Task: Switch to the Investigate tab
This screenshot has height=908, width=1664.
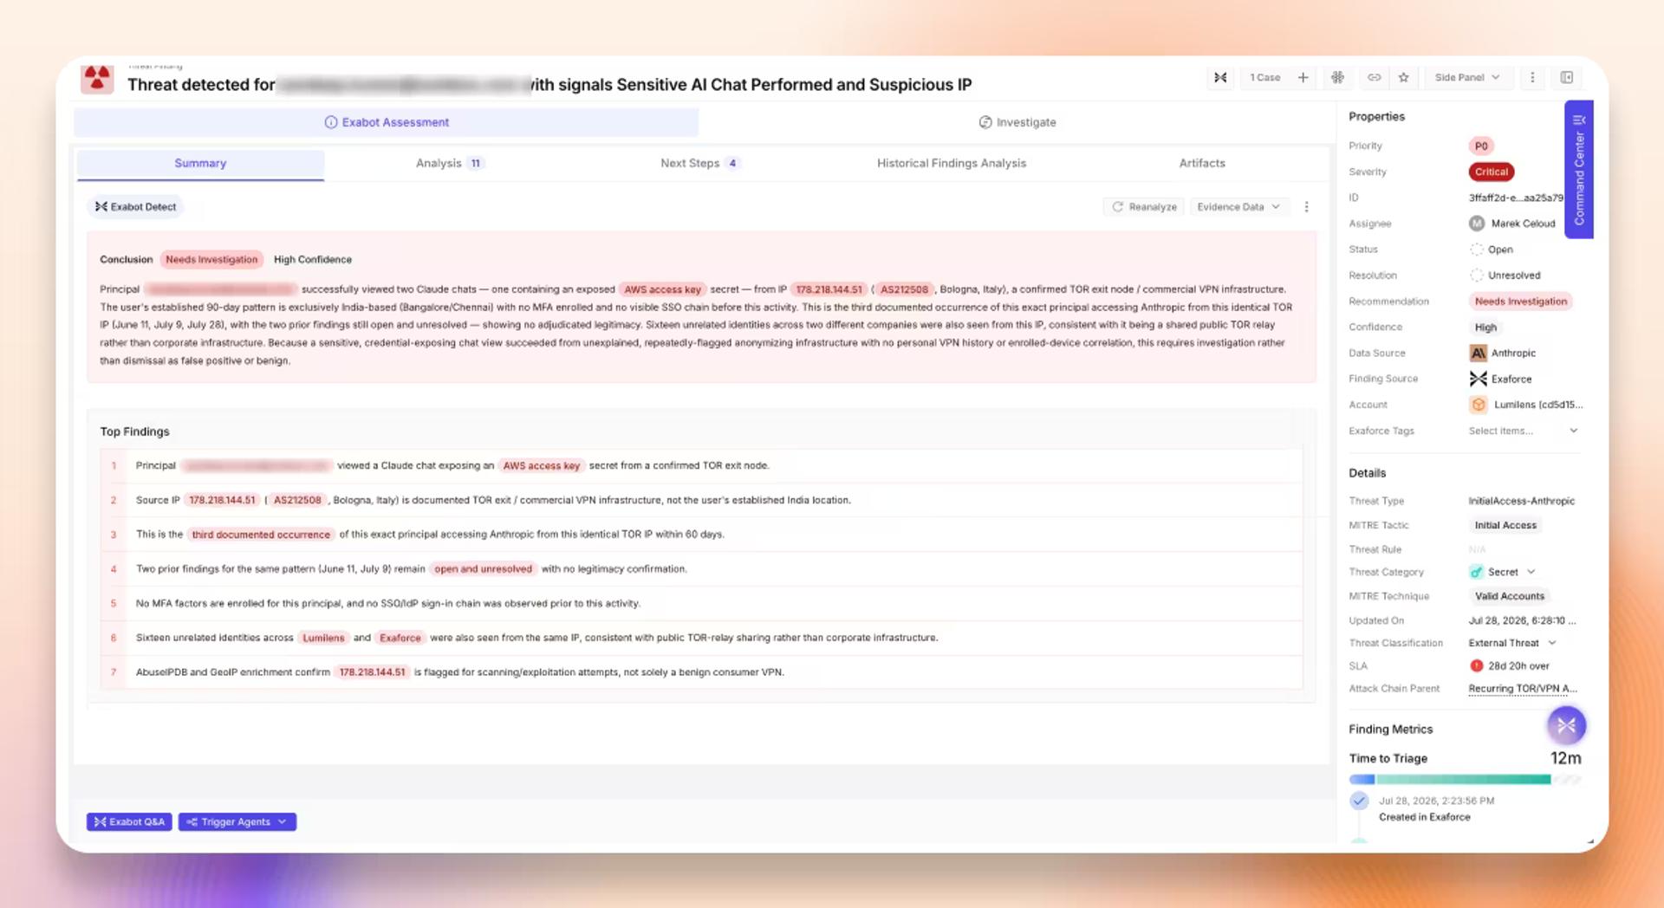Action: 1017,122
